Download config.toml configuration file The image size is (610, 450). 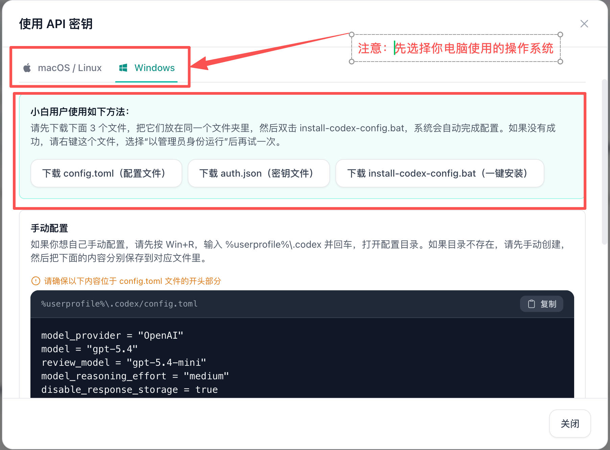click(x=106, y=173)
